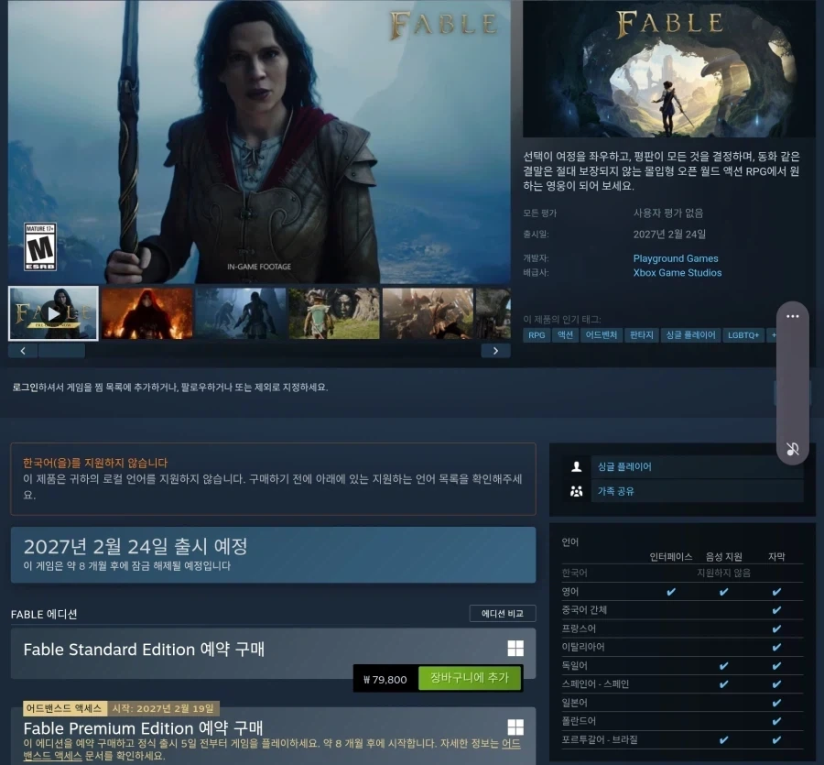Click the 스페인어 - 스페인 language row label
Viewport: 824px width, 765px height.
click(x=595, y=684)
